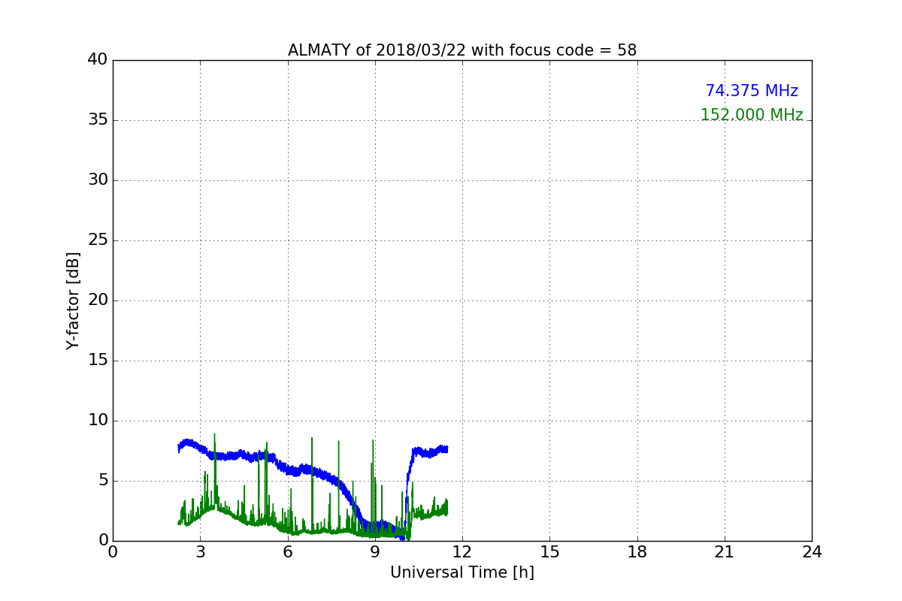Click y-axis tick label 20

click(x=98, y=300)
